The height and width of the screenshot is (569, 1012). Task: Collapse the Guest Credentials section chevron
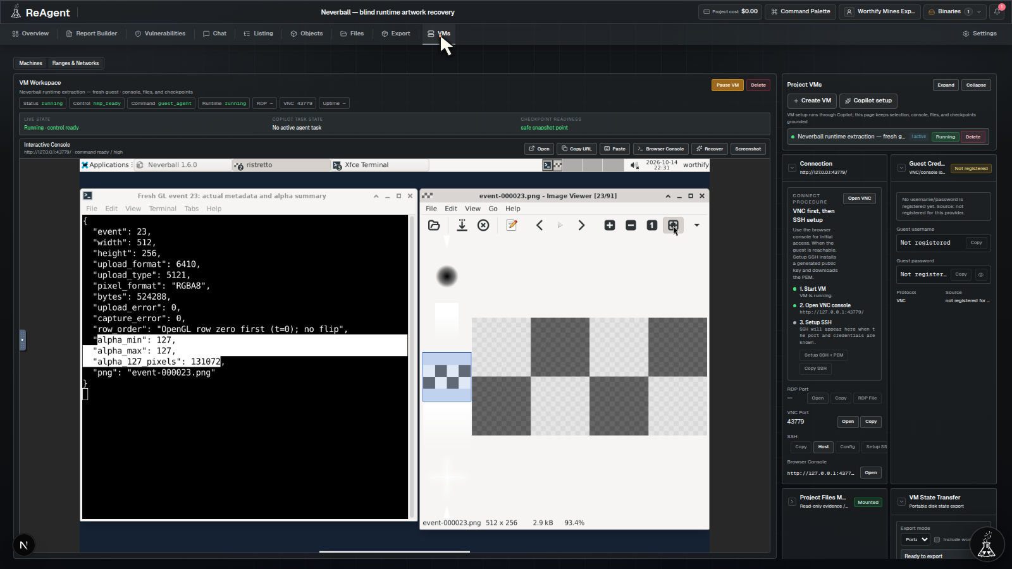pos(901,168)
